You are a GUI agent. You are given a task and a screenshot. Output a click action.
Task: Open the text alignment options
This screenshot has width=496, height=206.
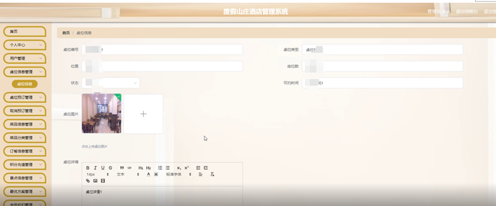coord(200,174)
